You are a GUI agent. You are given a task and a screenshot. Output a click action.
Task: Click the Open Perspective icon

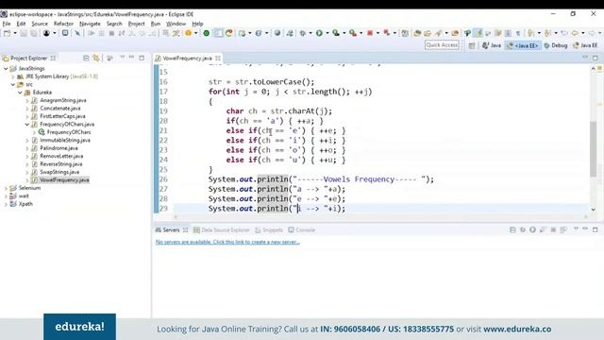(x=472, y=45)
